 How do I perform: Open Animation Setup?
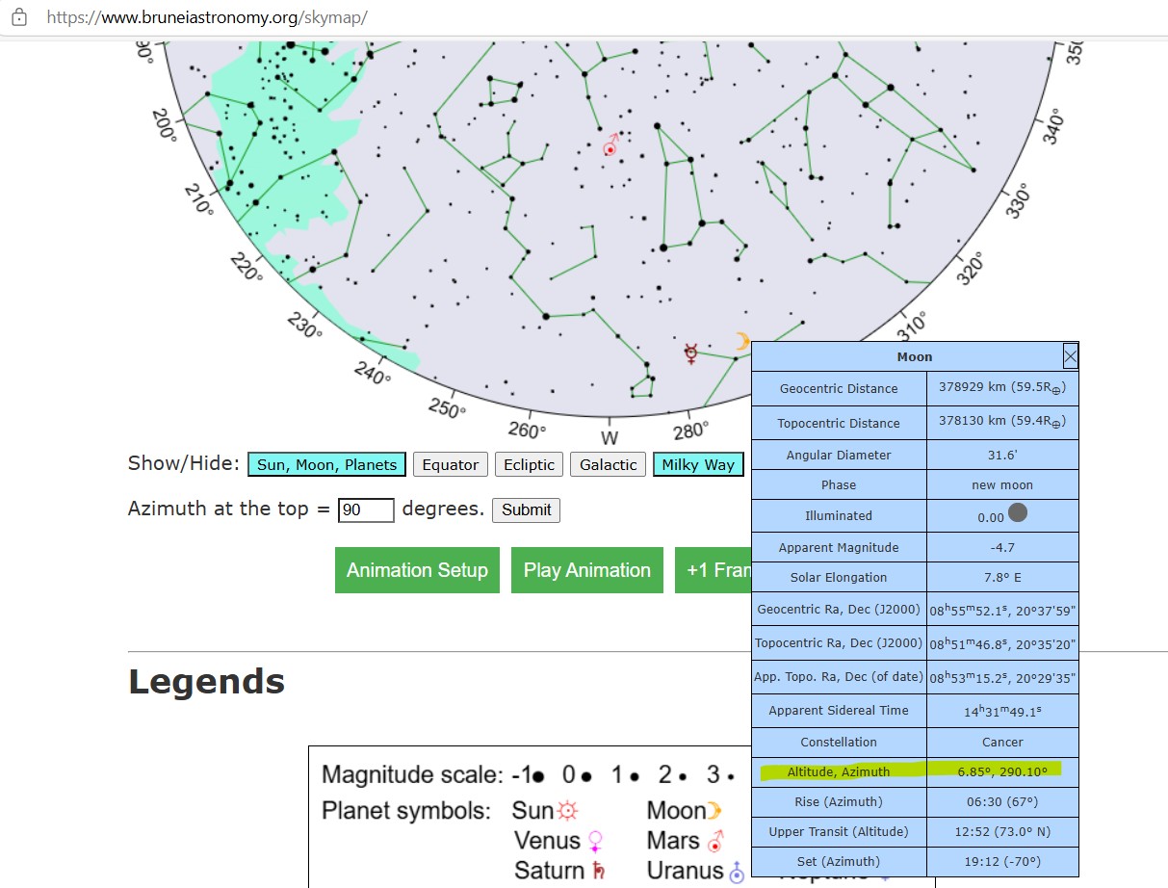pos(417,570)
